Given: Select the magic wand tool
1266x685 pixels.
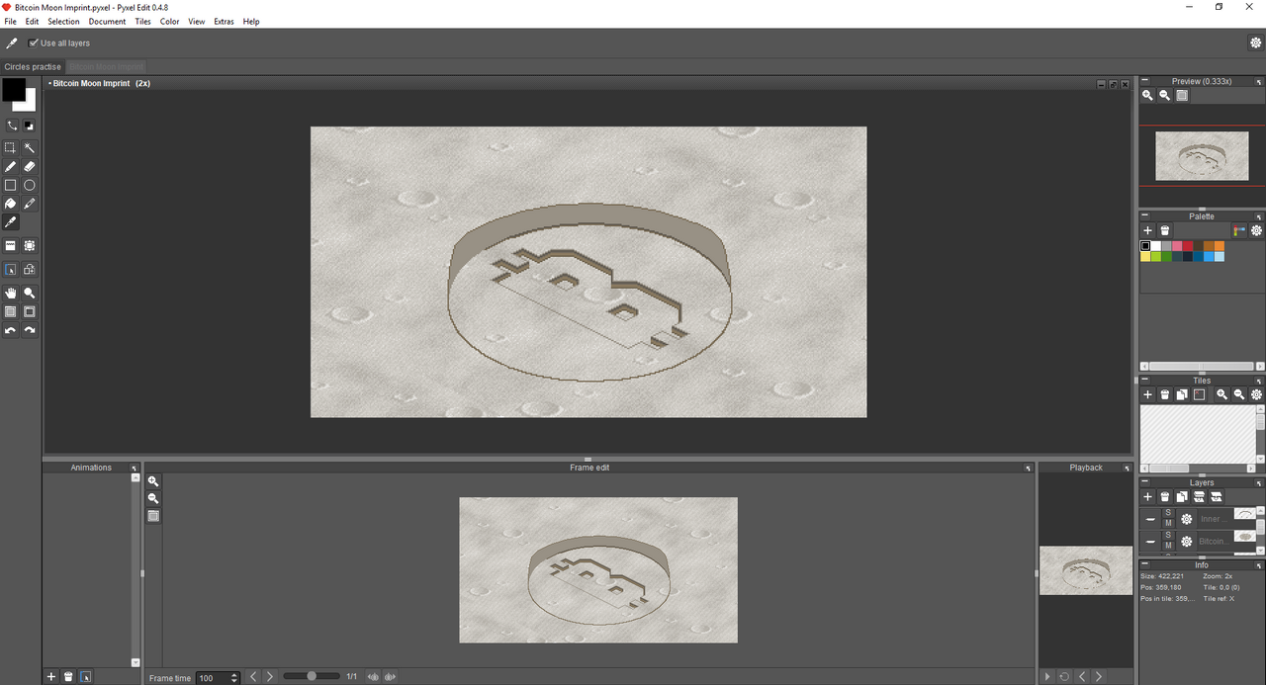Looking at the screenshot, I should coord(30,148).
